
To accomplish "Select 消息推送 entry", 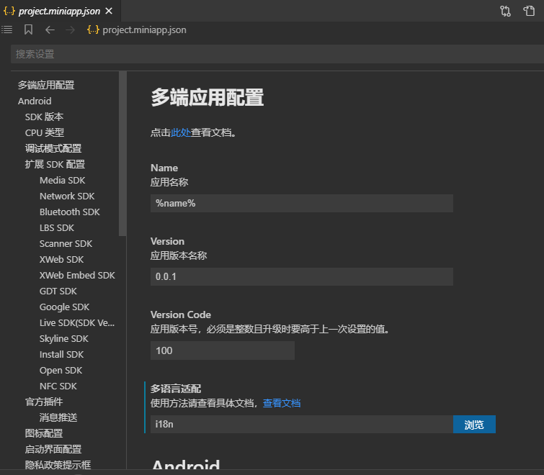I will click(x=58, y=418).
